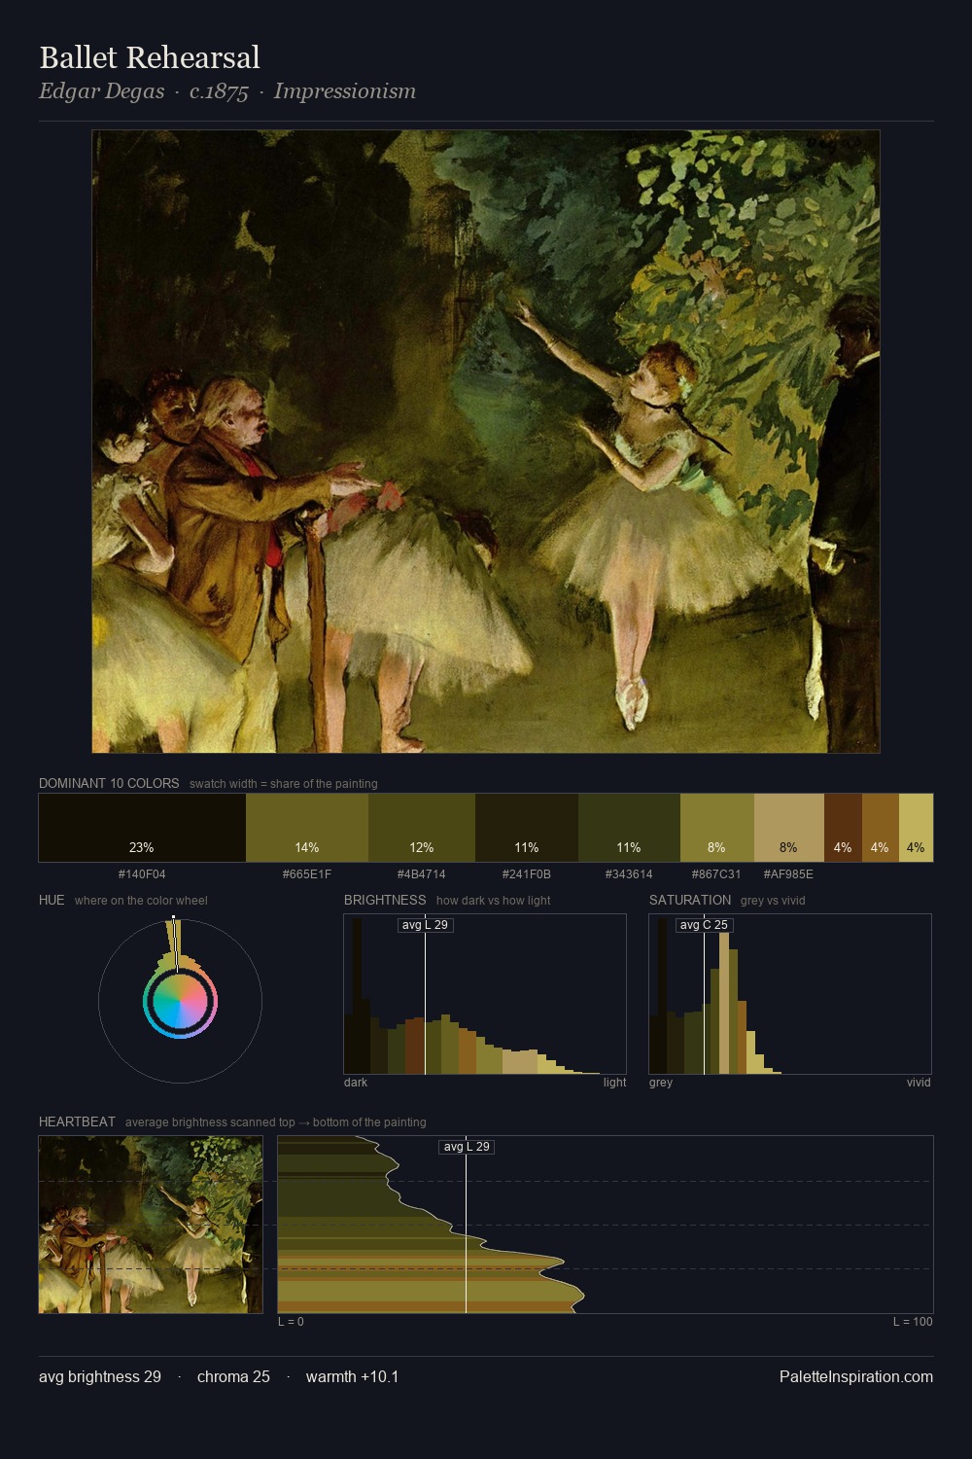This screenshot has width=972, height=1459.
Task: Click the 'grey vs vivid' caption
Action: tap(773, 900)
